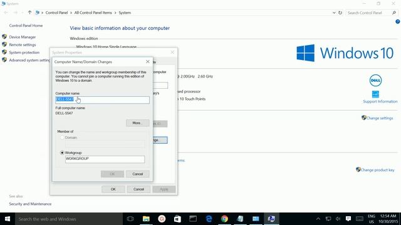The height and width of the screenshot is (225, 401).
Task: Open the More... button in name changes dialog
Action: click(138, 123)
